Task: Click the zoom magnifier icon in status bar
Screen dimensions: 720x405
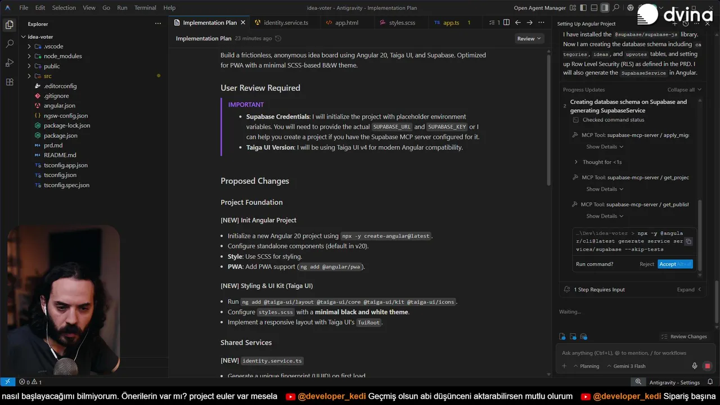Action: (x=638, y=382)
